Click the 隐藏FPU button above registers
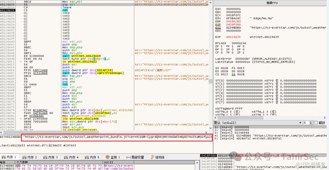The width and height of the screenshot is (329, 170). coord(271,2)
